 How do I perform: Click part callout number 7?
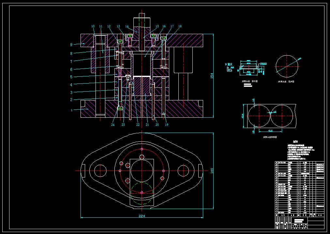71,62
